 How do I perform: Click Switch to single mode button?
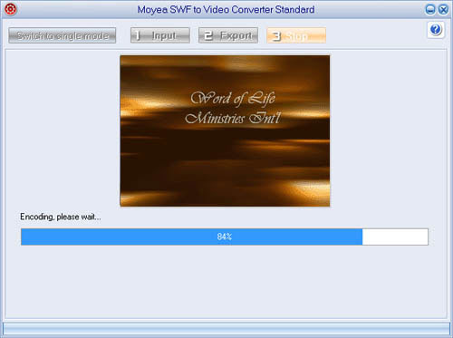click(63, 35)
